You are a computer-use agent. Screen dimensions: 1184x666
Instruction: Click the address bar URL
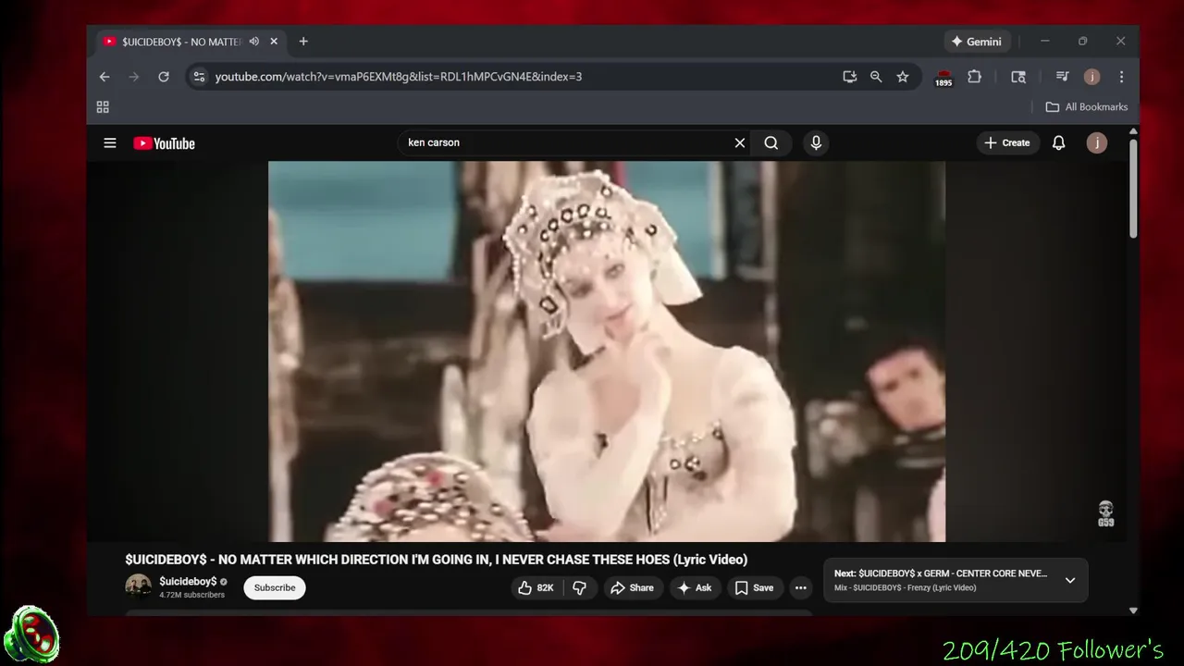(x=399, y=77)
